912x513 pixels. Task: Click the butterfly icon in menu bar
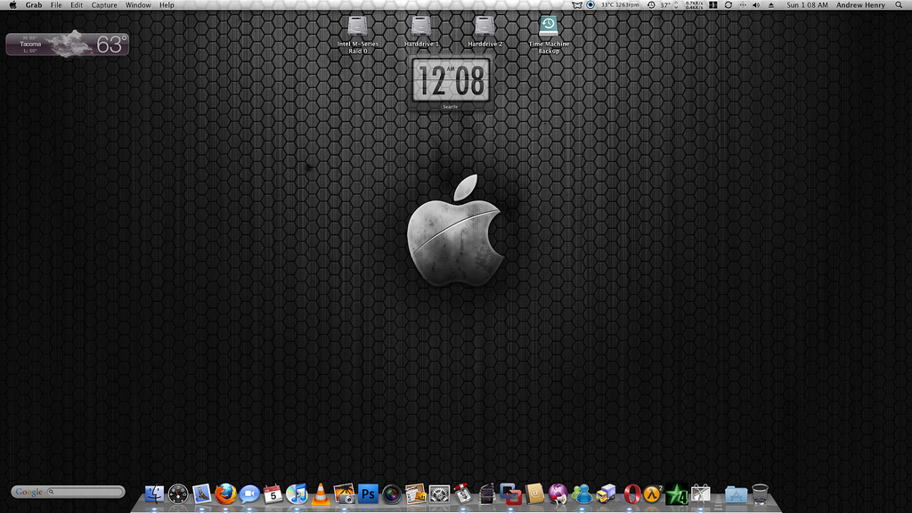[x=577, y=4]
